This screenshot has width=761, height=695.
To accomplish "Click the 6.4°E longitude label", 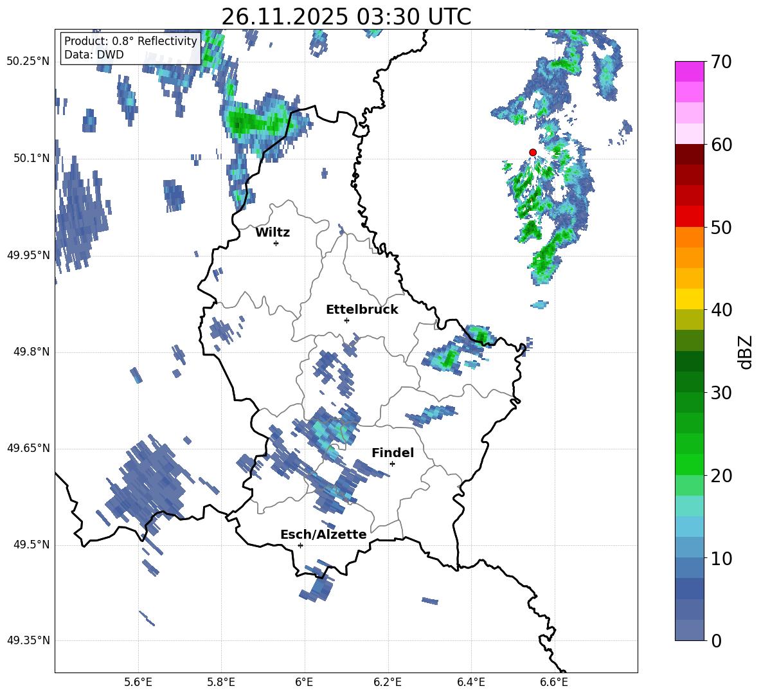I will (470, 682).
